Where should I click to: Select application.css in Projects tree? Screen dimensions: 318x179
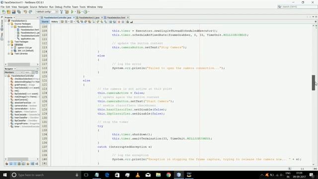[28, 39]
